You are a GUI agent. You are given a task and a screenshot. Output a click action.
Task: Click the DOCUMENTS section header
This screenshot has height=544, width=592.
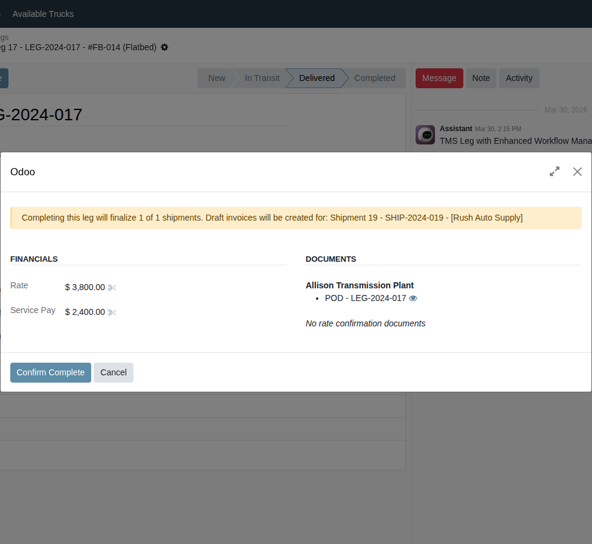(x=331, y=259)
